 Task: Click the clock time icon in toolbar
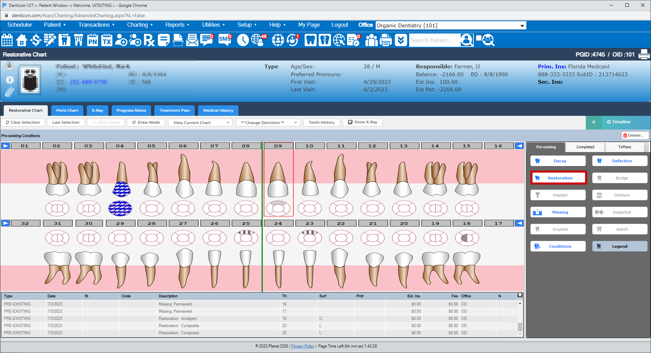pos(243,40)
